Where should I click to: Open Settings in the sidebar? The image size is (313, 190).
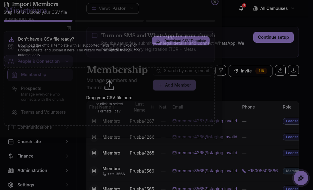38,185
